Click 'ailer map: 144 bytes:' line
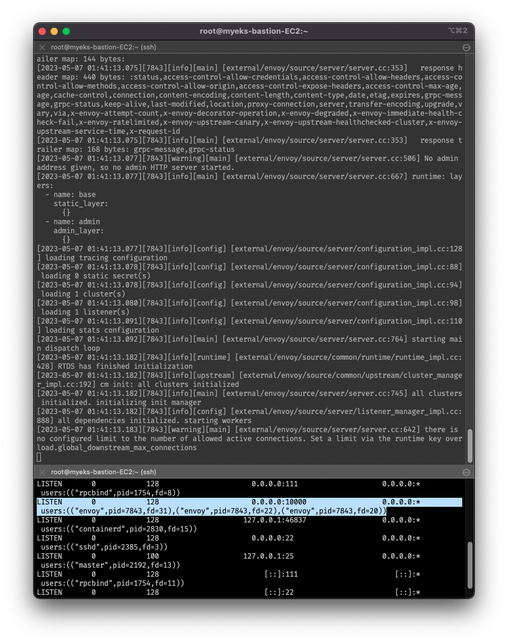The width and height of the screenshot is (508, 643). pos(81,59)
